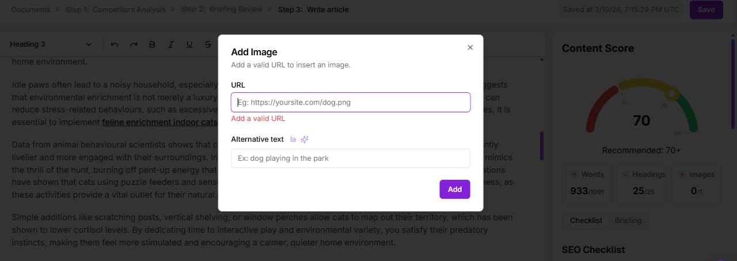Click the 'SEO Checklist' heading
The image size is (737, 261).
[594, 249]
